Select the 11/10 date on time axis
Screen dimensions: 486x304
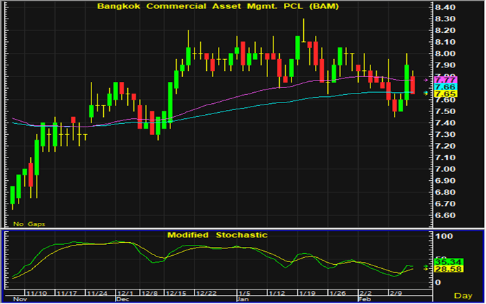coord(38,292)
